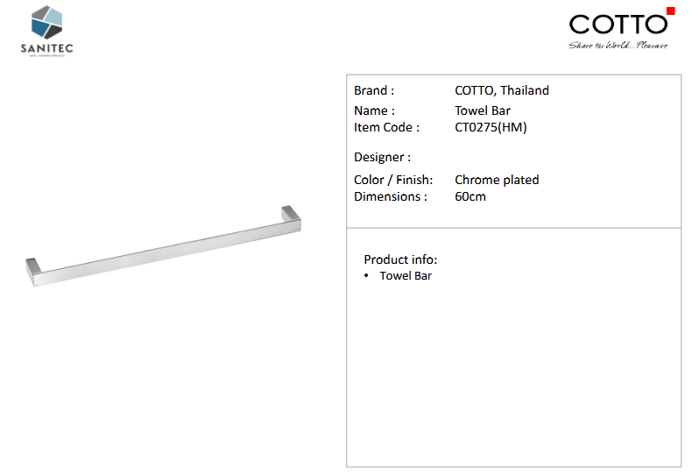Screen dimensions: 699x476
Task: Click the 'COTTO, Thailand' brand value
Action: (502, 90)
